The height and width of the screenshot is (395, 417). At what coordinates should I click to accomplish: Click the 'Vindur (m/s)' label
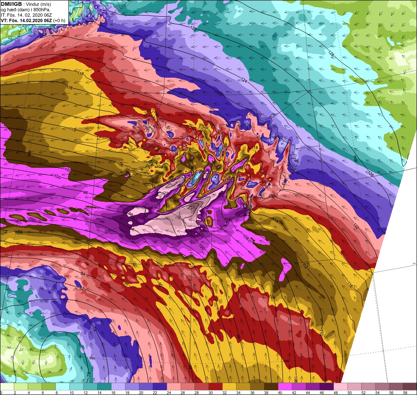[38, 4]
